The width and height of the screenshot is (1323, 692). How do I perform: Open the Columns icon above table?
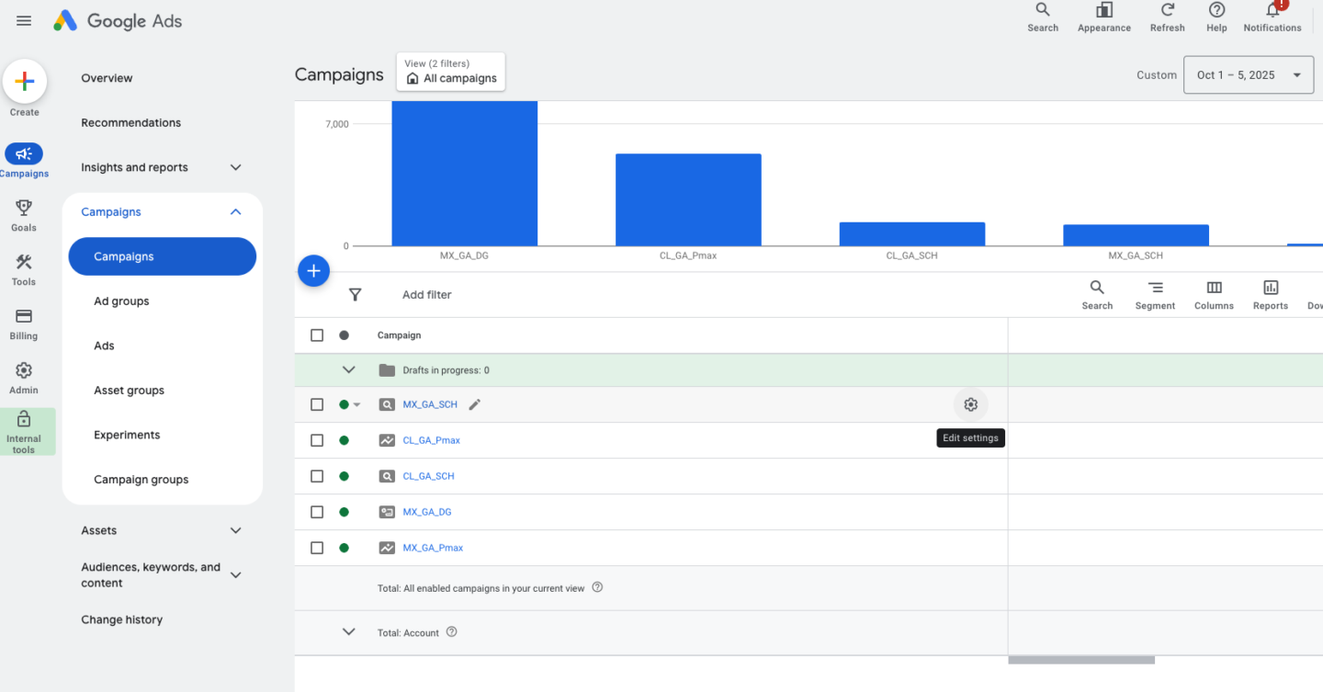(1214, 288)
